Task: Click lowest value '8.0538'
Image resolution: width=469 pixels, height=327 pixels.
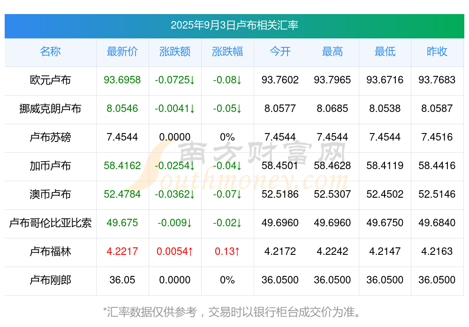Action: point(385,109)
